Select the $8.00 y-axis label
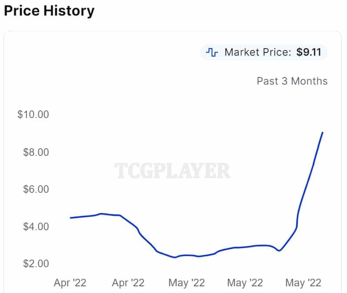The width and height of the screenshot is (347, 293). point(35,152)
